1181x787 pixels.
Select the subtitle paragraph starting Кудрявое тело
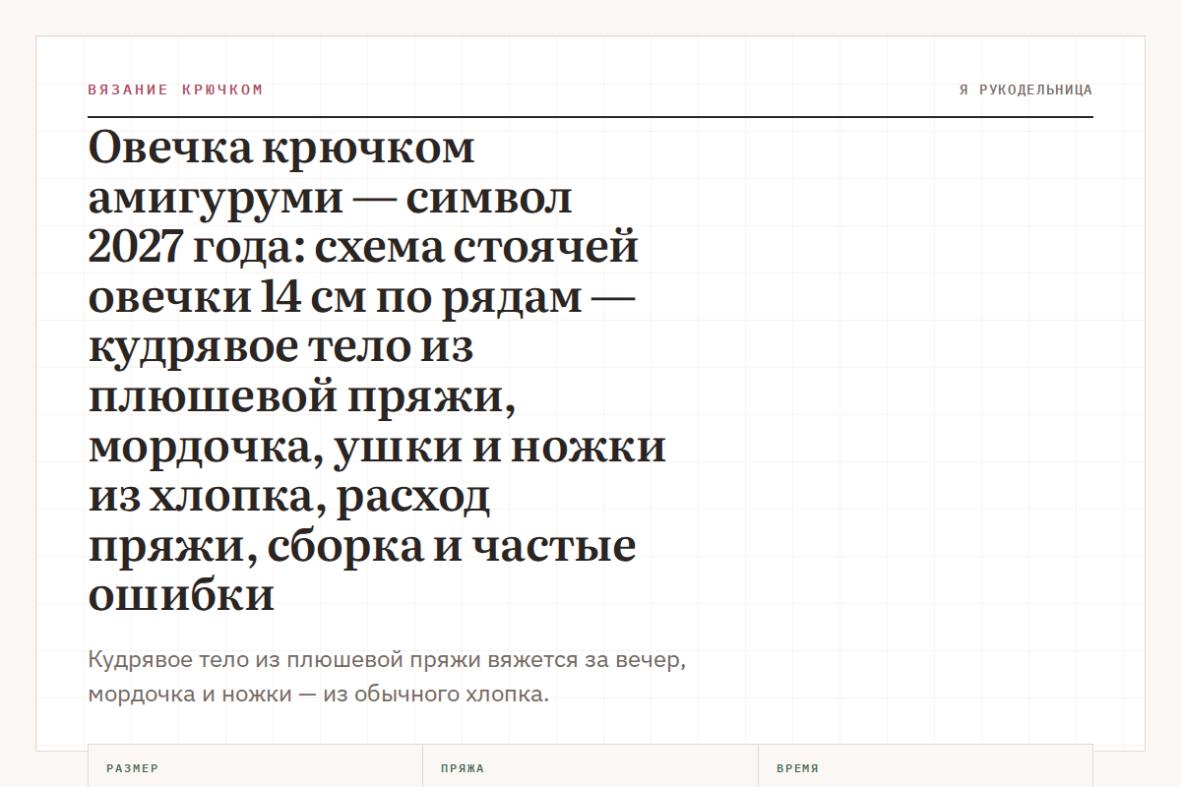point(387,677)
